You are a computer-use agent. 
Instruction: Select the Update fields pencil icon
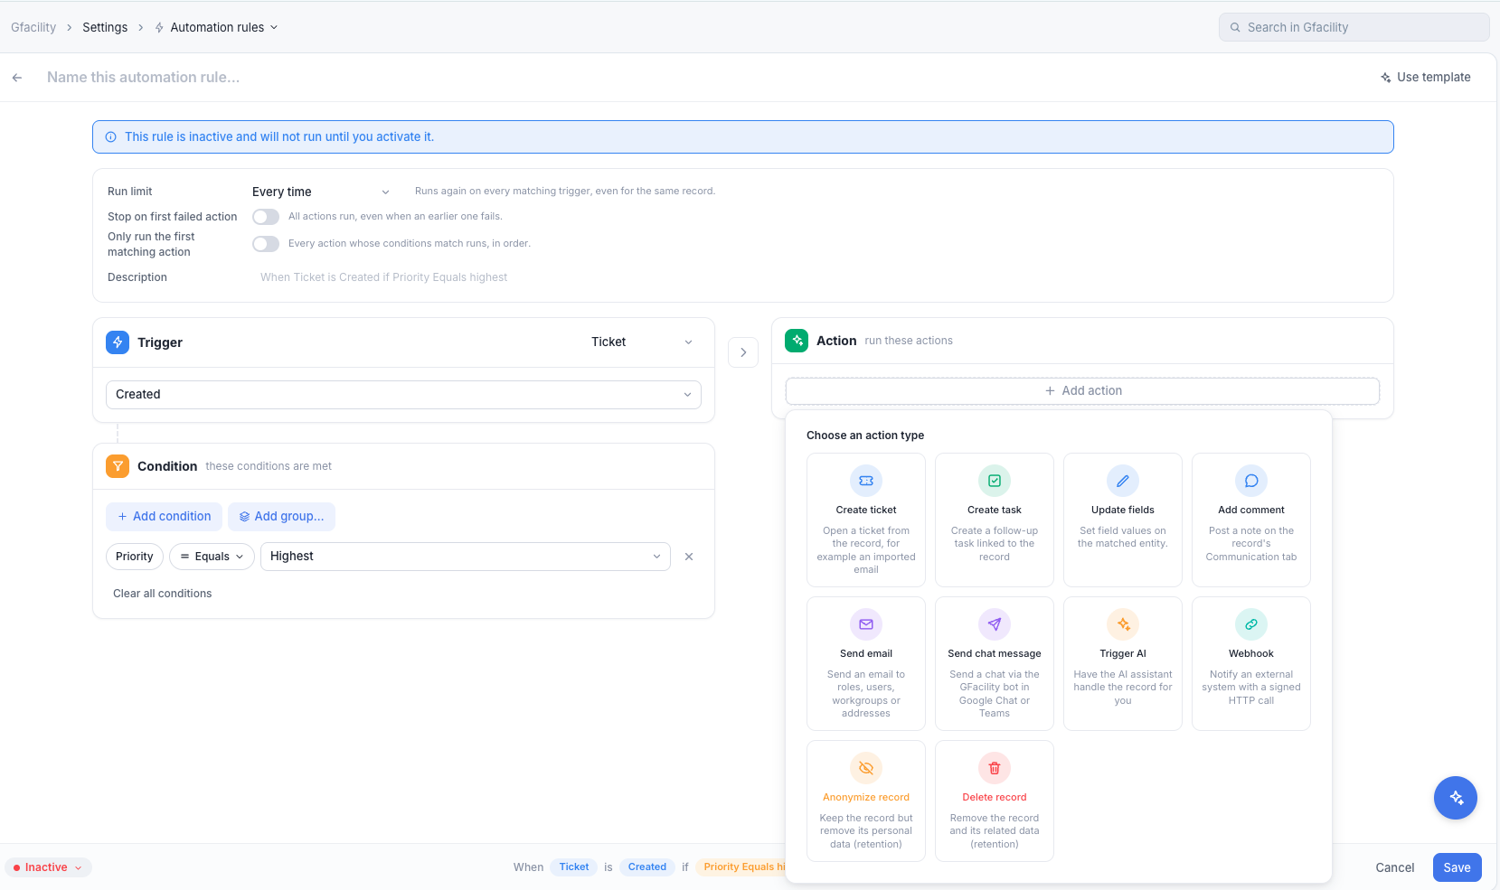(1123, 481)
